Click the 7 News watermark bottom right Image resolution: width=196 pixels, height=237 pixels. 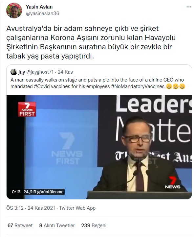pos(173,182)
